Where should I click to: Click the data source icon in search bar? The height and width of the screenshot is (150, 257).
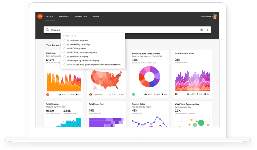point(202,30)
